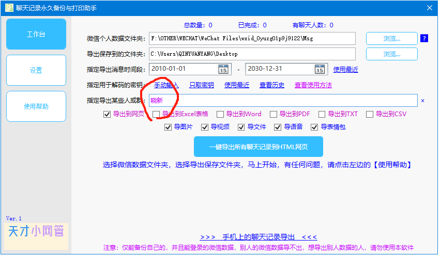
Task: Browse for the export save folder
Action: click(x=392, y=54)
